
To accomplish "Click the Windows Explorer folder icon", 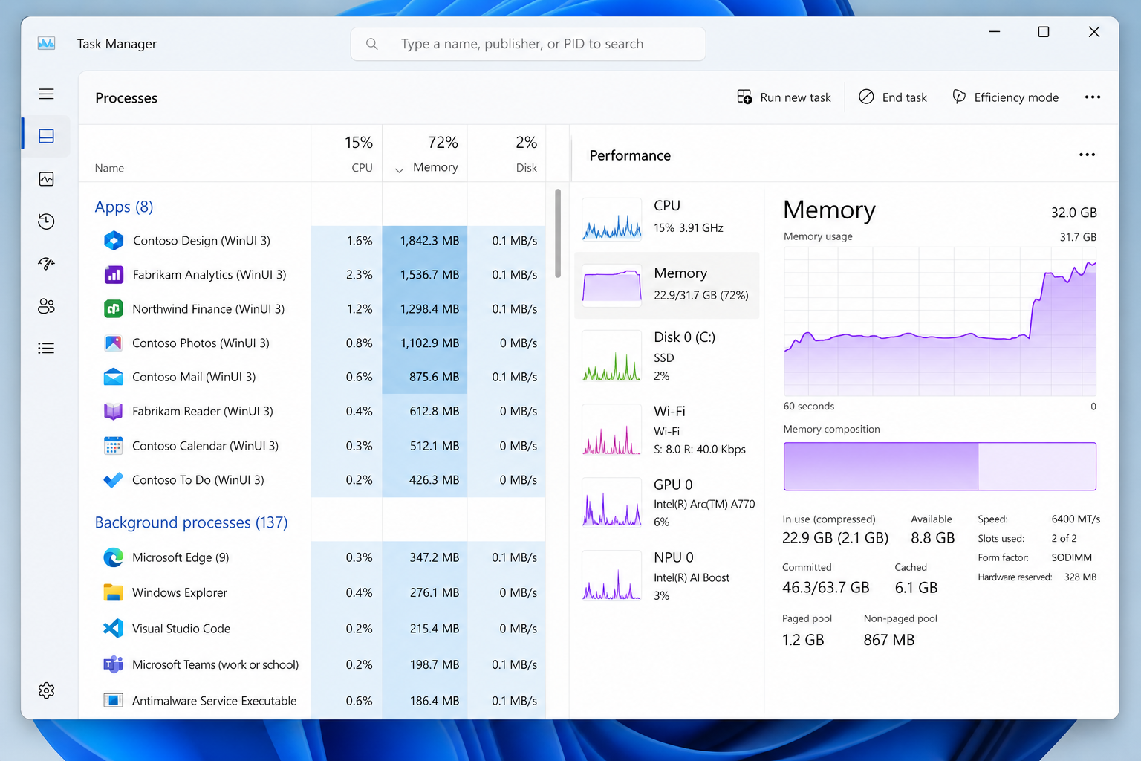I will click(113, 592).
